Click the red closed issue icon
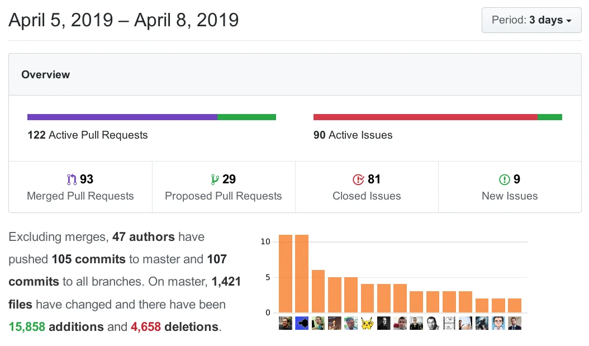 (358, 179)
